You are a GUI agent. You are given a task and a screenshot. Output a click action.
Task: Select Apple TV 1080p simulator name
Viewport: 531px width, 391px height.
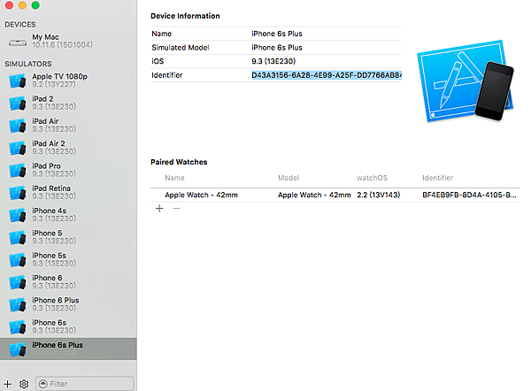(59, 76)
